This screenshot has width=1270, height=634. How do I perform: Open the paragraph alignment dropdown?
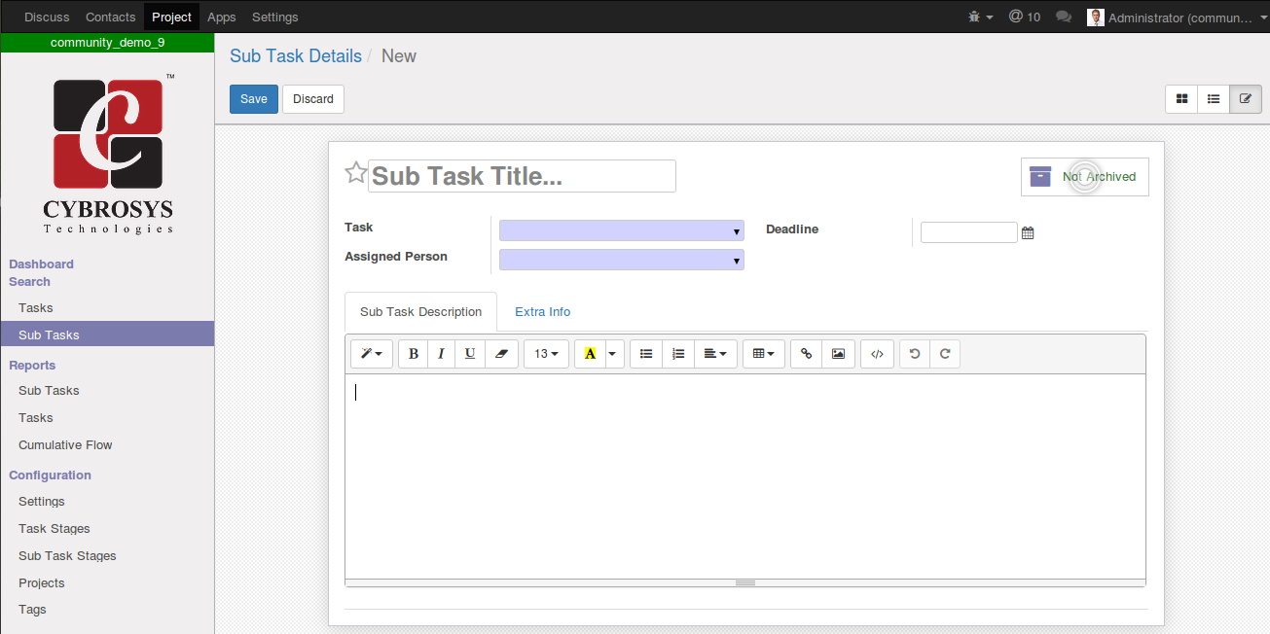pos(715,354)
